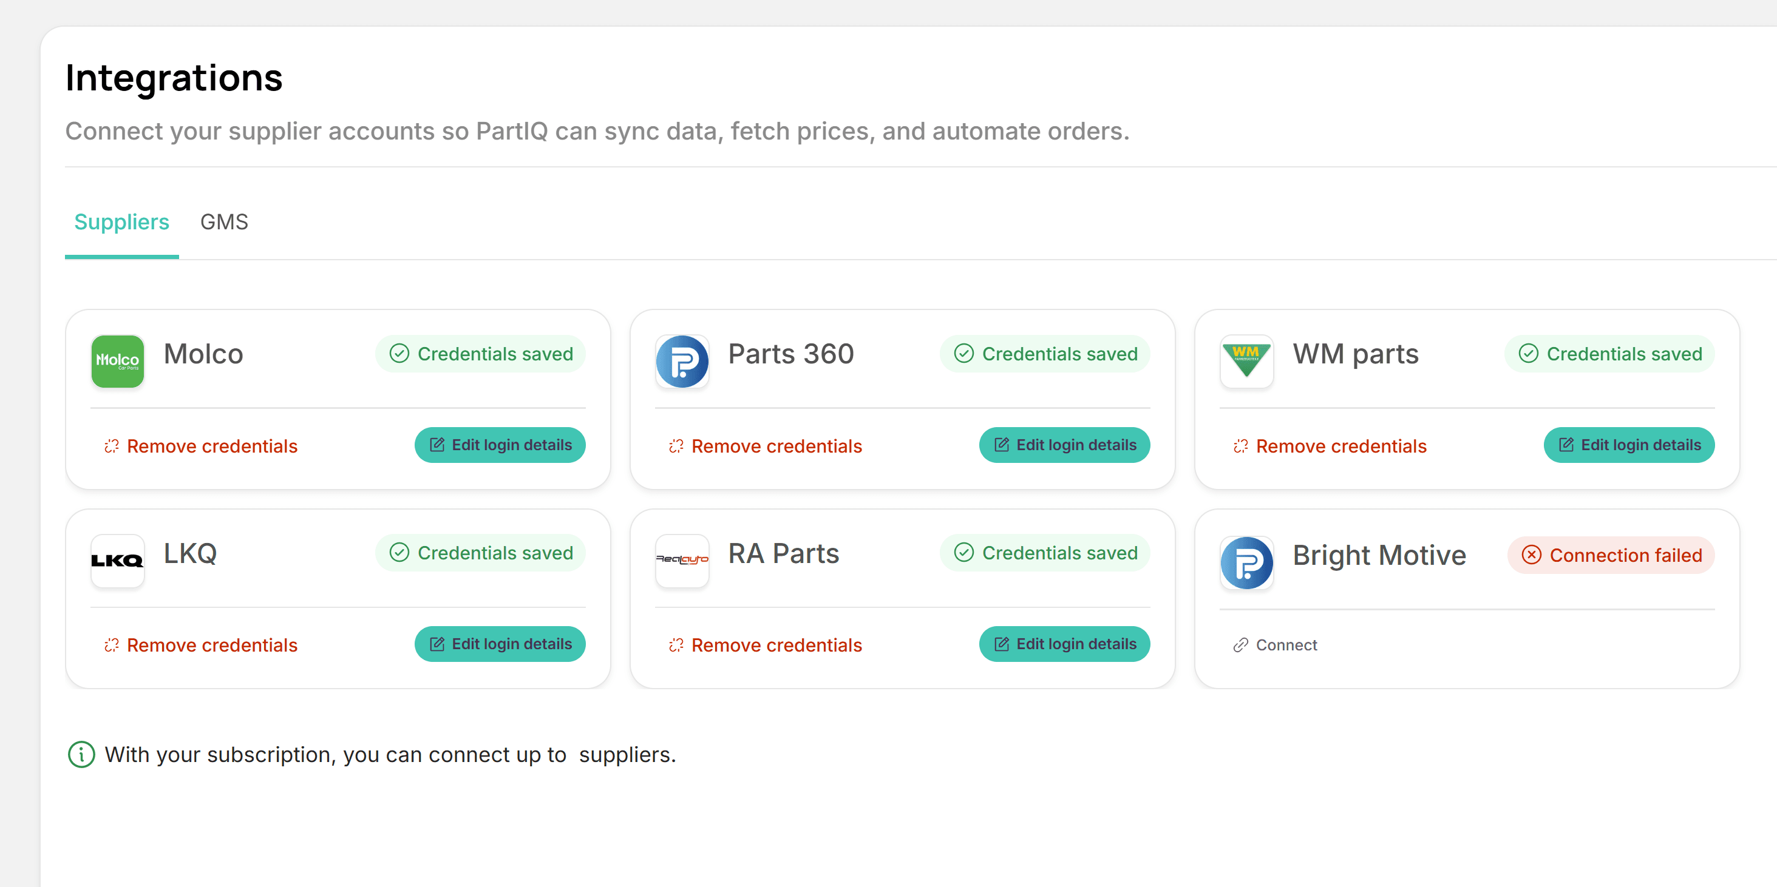1777x887 pixels.
Task: Open the GMS tab
Action: tap(224, 222)
